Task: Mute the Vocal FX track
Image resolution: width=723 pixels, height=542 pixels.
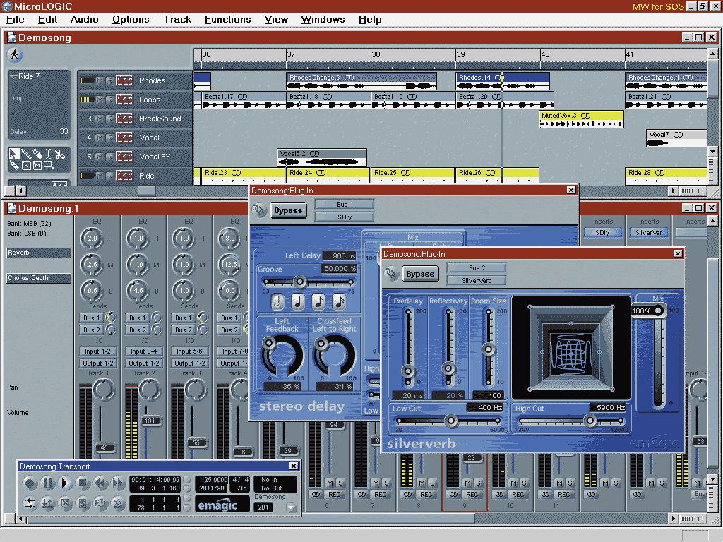Action: [x=100, y=157]
